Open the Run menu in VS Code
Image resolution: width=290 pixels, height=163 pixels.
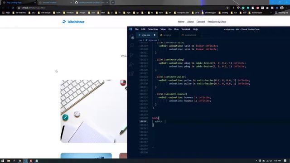[x=176, y=29]
